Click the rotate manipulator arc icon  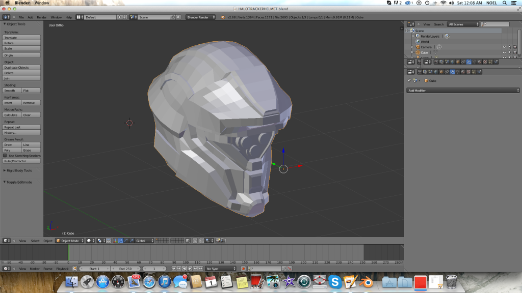[126, 241]
